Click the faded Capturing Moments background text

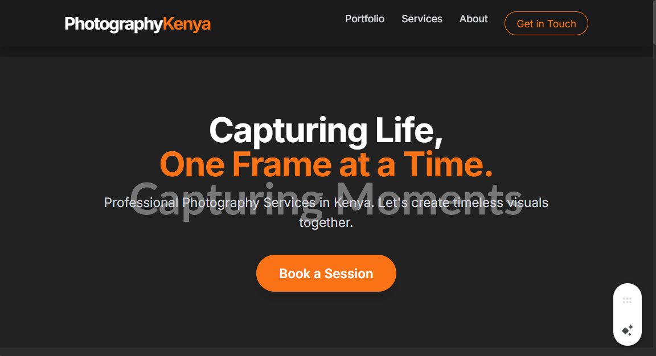[x=326, y=199]
